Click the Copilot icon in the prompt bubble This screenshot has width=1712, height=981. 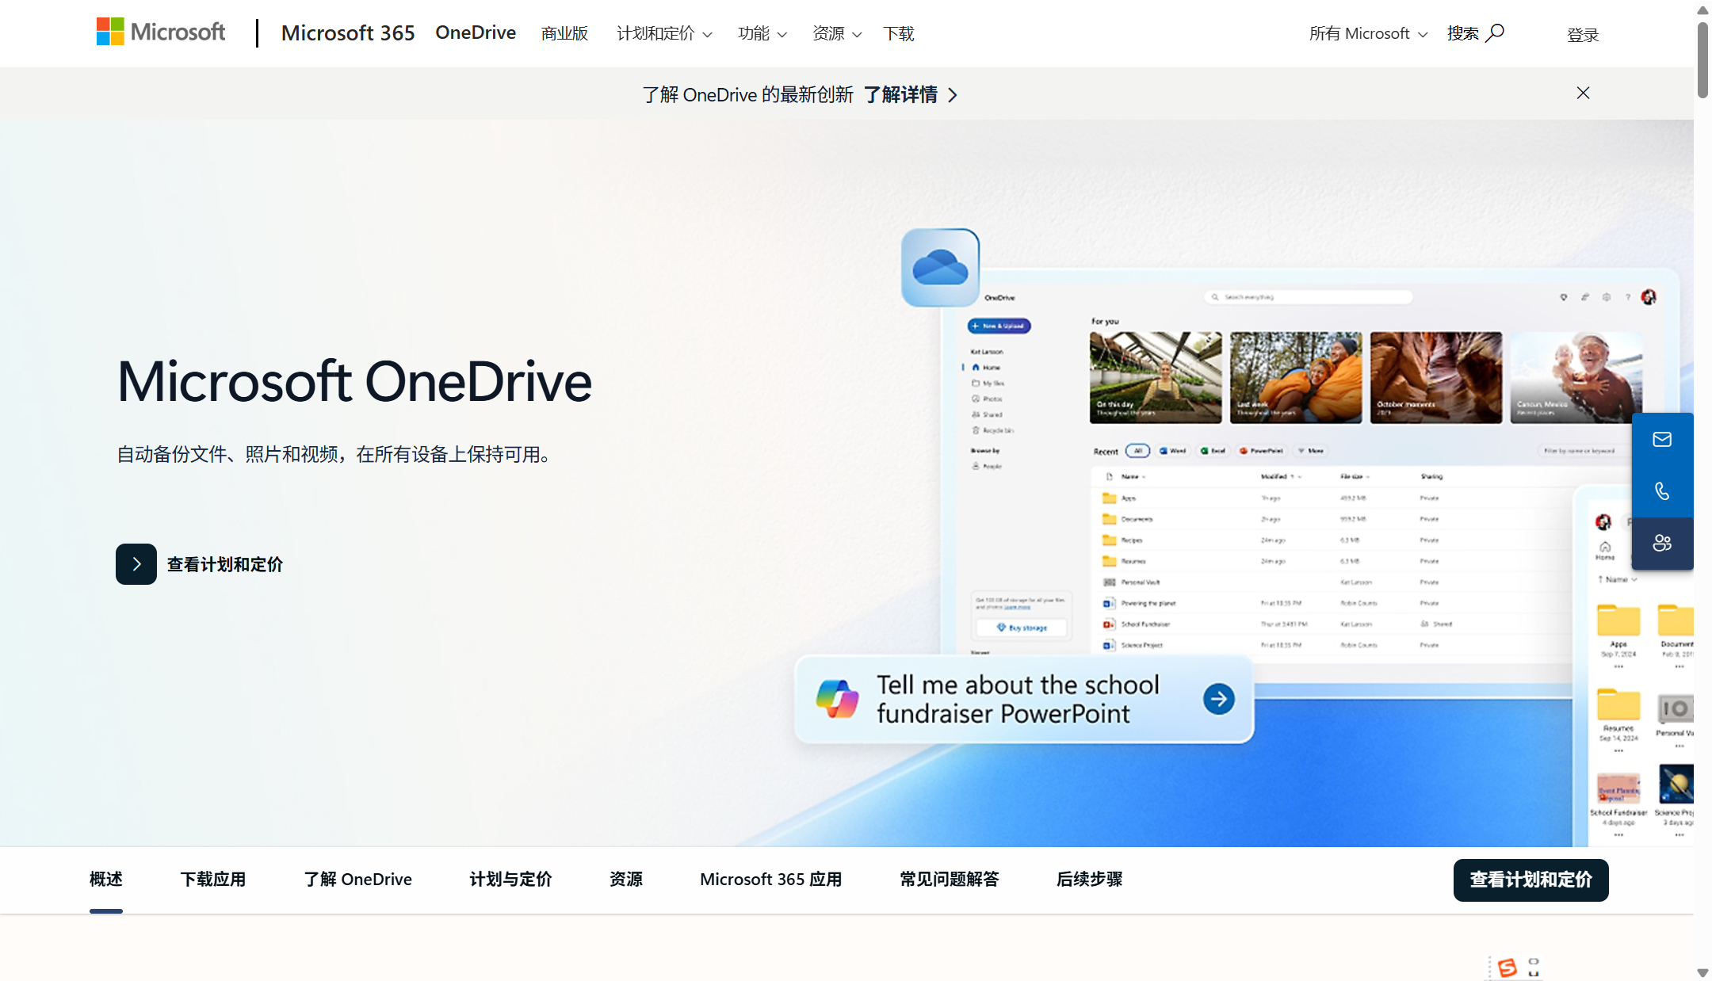coord(838,698)
